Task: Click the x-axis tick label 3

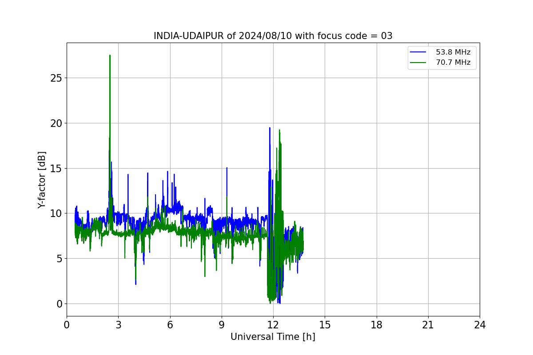Action: [x=118, y=325]
